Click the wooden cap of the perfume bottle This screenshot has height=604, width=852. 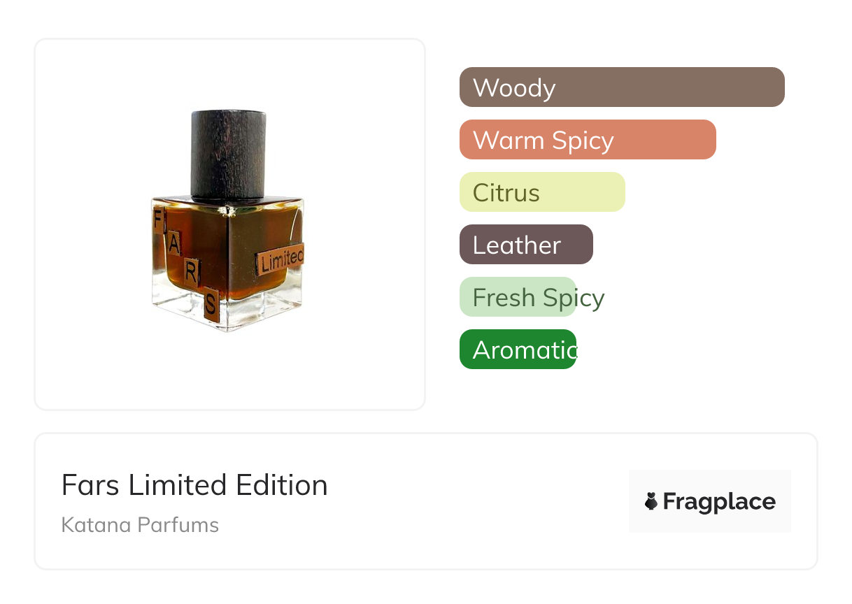click(x=228, y=152)
